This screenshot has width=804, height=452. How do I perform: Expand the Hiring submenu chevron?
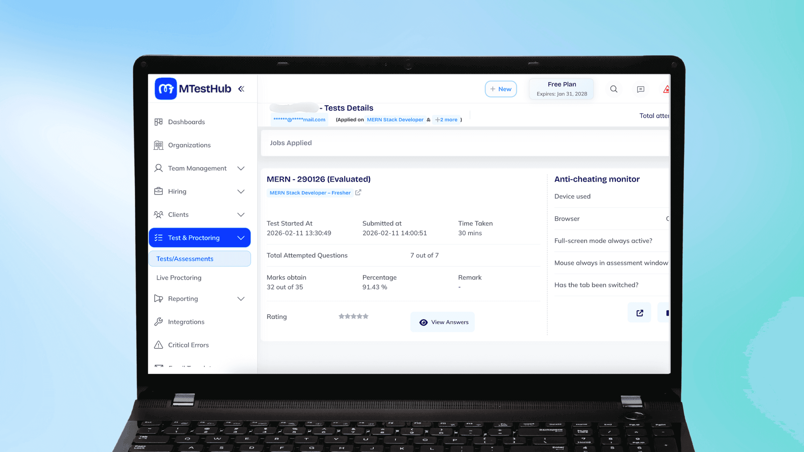[241, 192]
